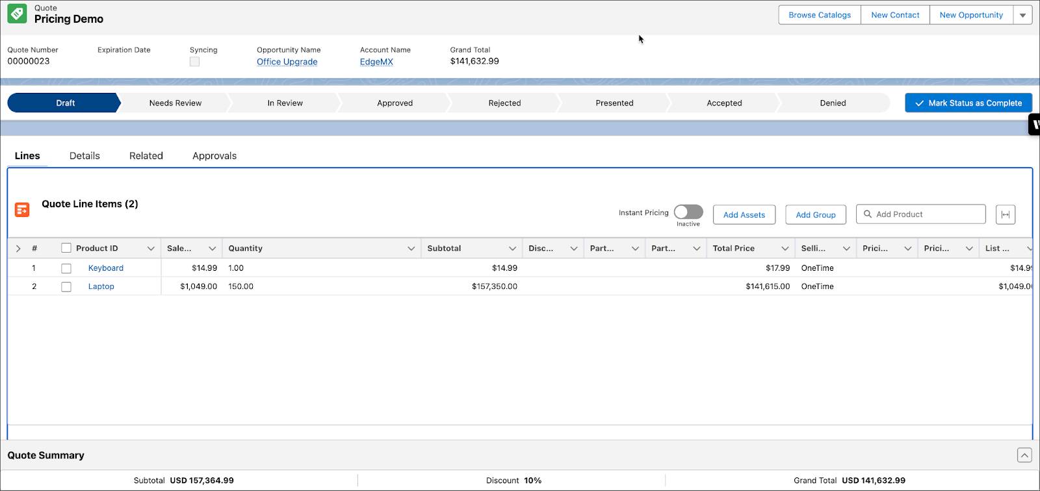Image resolution: width=1040 pixels, height=491 pixels.
Task: Click the header Grand Total $141,632.99
Action: 474,61
